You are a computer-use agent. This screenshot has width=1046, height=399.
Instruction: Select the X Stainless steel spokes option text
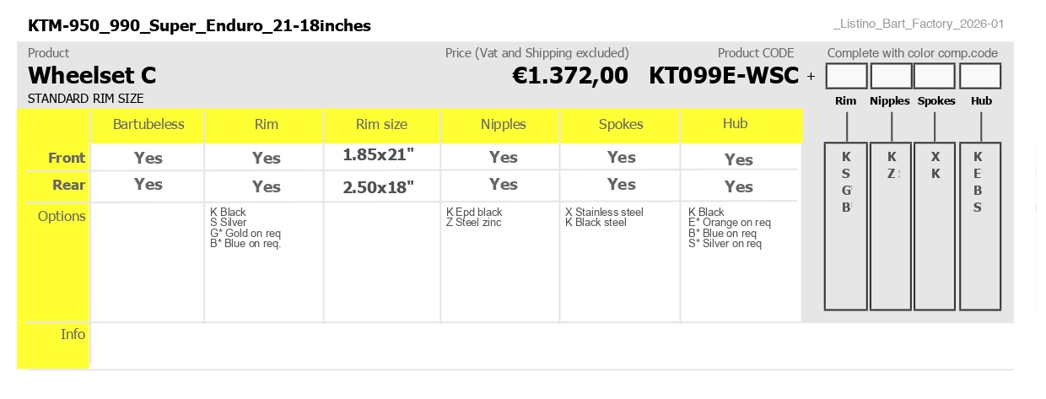(x=604, y=213)
